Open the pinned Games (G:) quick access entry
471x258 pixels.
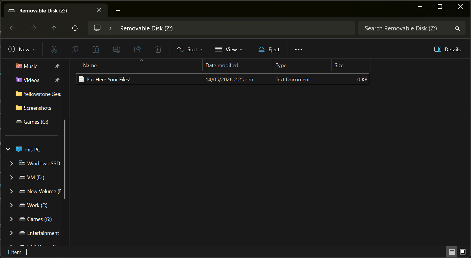pyautogui.click(x=36, y=122)
